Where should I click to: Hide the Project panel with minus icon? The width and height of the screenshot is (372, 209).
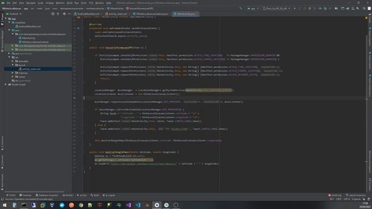(69, 14)
